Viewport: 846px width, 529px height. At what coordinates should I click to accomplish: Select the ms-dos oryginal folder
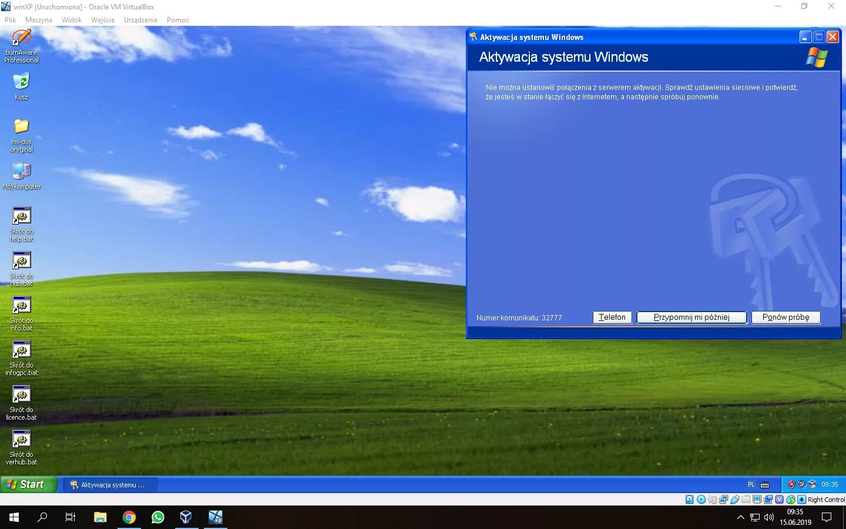(21, 135)
